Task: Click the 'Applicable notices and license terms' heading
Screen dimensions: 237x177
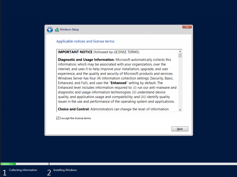Action: tap(85, 41)
